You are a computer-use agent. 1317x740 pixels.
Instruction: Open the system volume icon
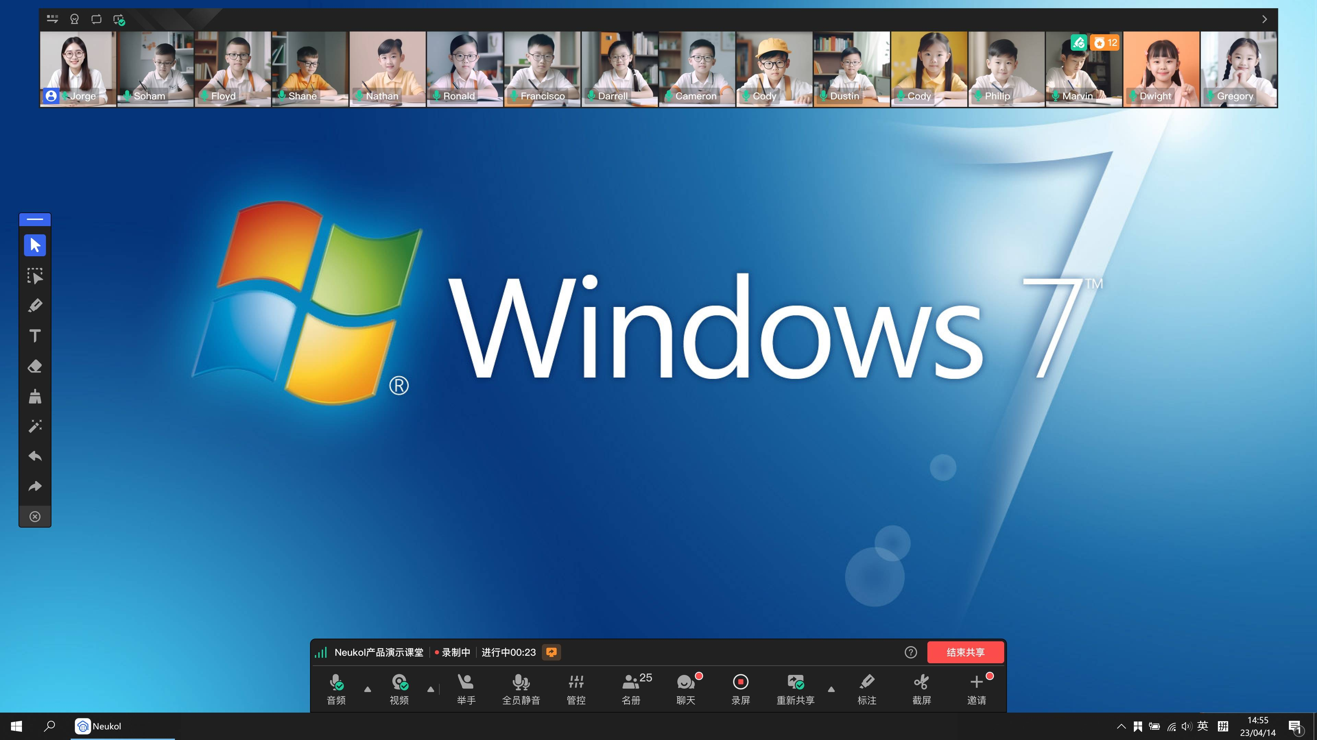click(x=1187, y=726)
